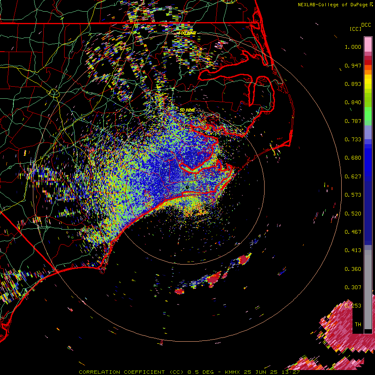Click the KMHX radar site marker at center
This screenshot has width=375, height=375.
point(187,187)
